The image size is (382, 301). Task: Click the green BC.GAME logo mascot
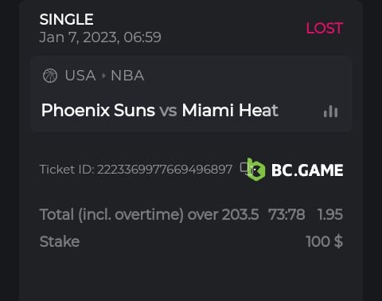coord(255,170)
